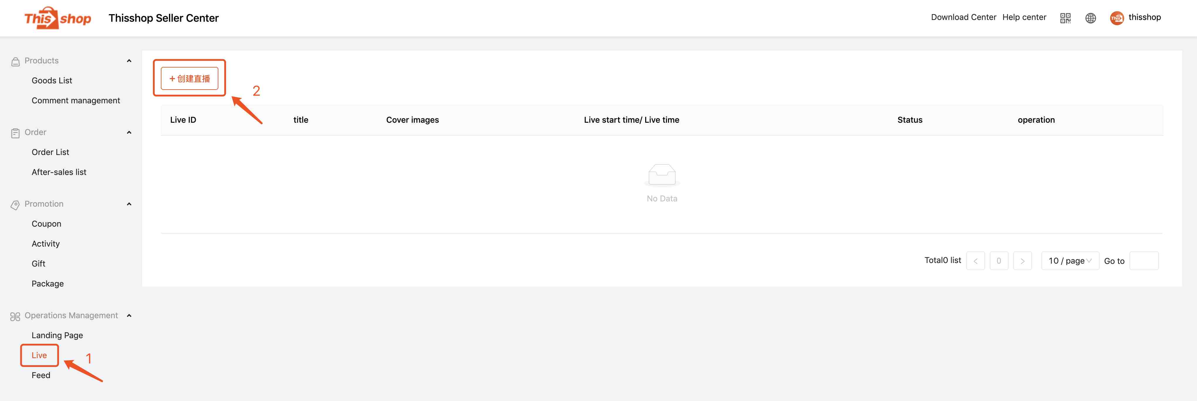Click the Products section label

coord(41,61)
